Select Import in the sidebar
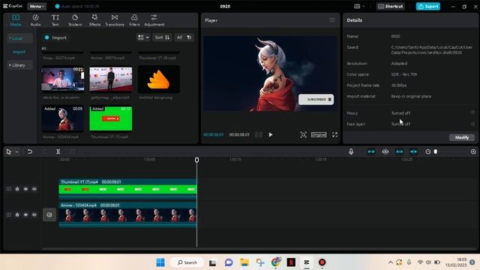This screenshot has height=270, width=480. 19,52
